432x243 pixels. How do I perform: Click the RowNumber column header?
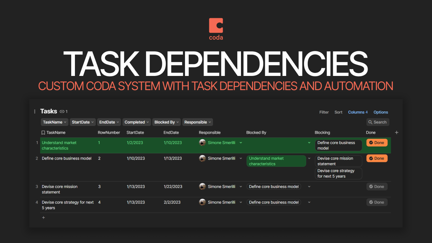pos(109,133)
